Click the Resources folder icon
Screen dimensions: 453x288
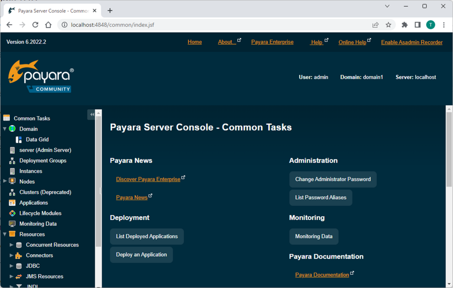pos(12,234)
